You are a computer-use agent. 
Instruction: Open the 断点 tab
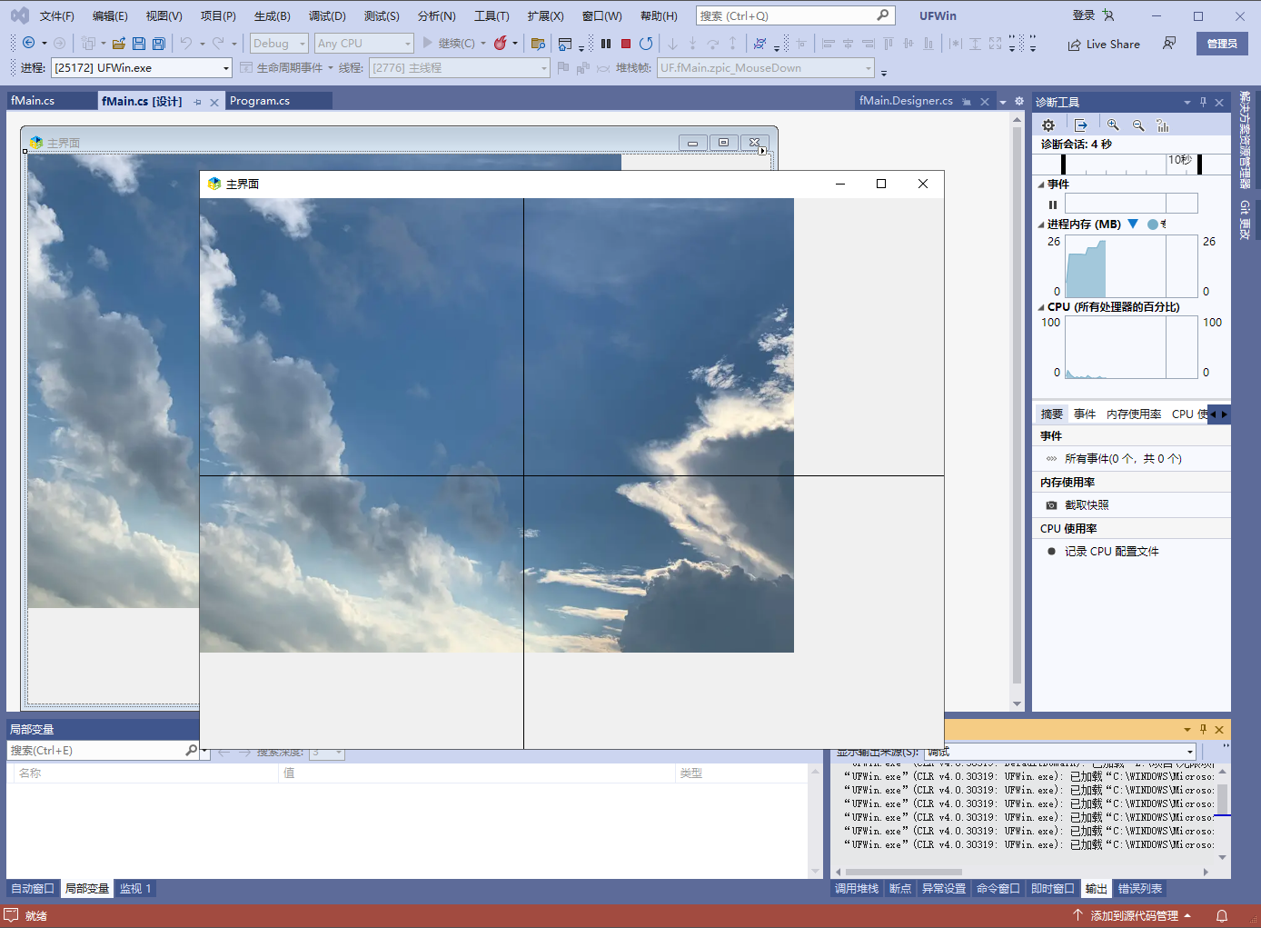coord(900,889)
